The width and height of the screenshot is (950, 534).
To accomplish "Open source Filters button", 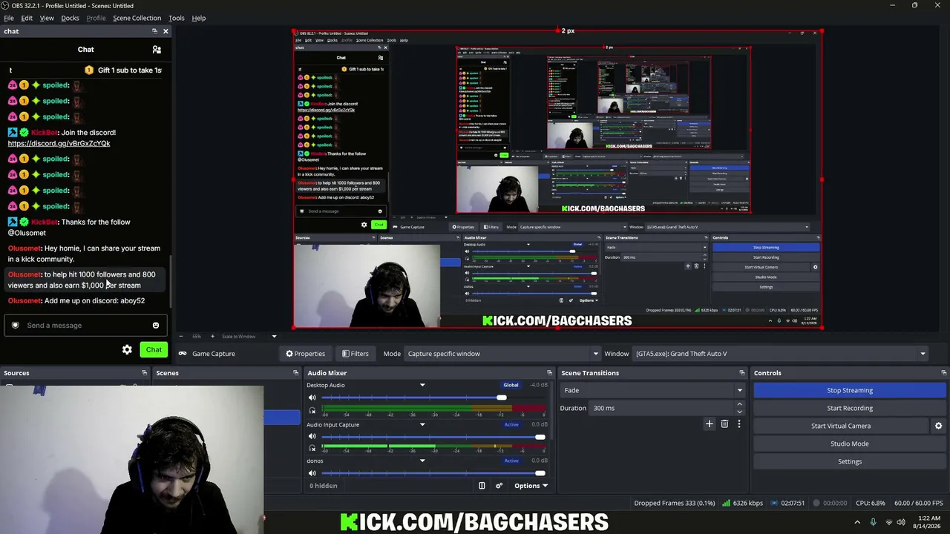I will pos(356,354).
